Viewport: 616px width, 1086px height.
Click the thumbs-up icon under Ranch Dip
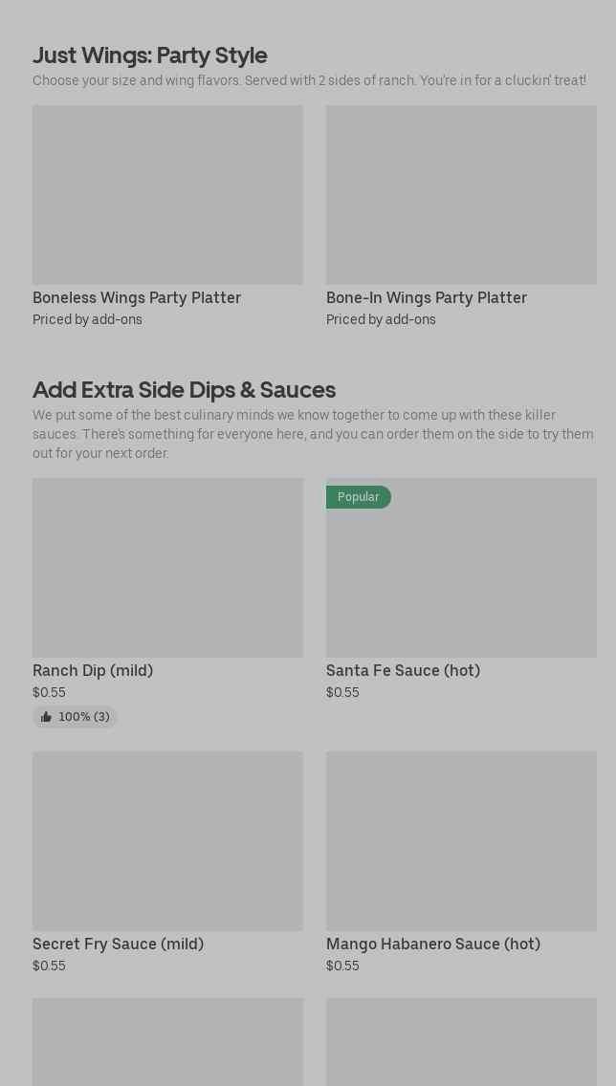point(46,717)
